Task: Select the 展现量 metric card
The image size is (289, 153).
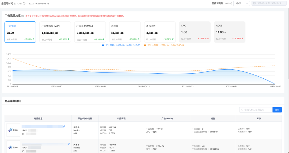Action: (125, 32)
